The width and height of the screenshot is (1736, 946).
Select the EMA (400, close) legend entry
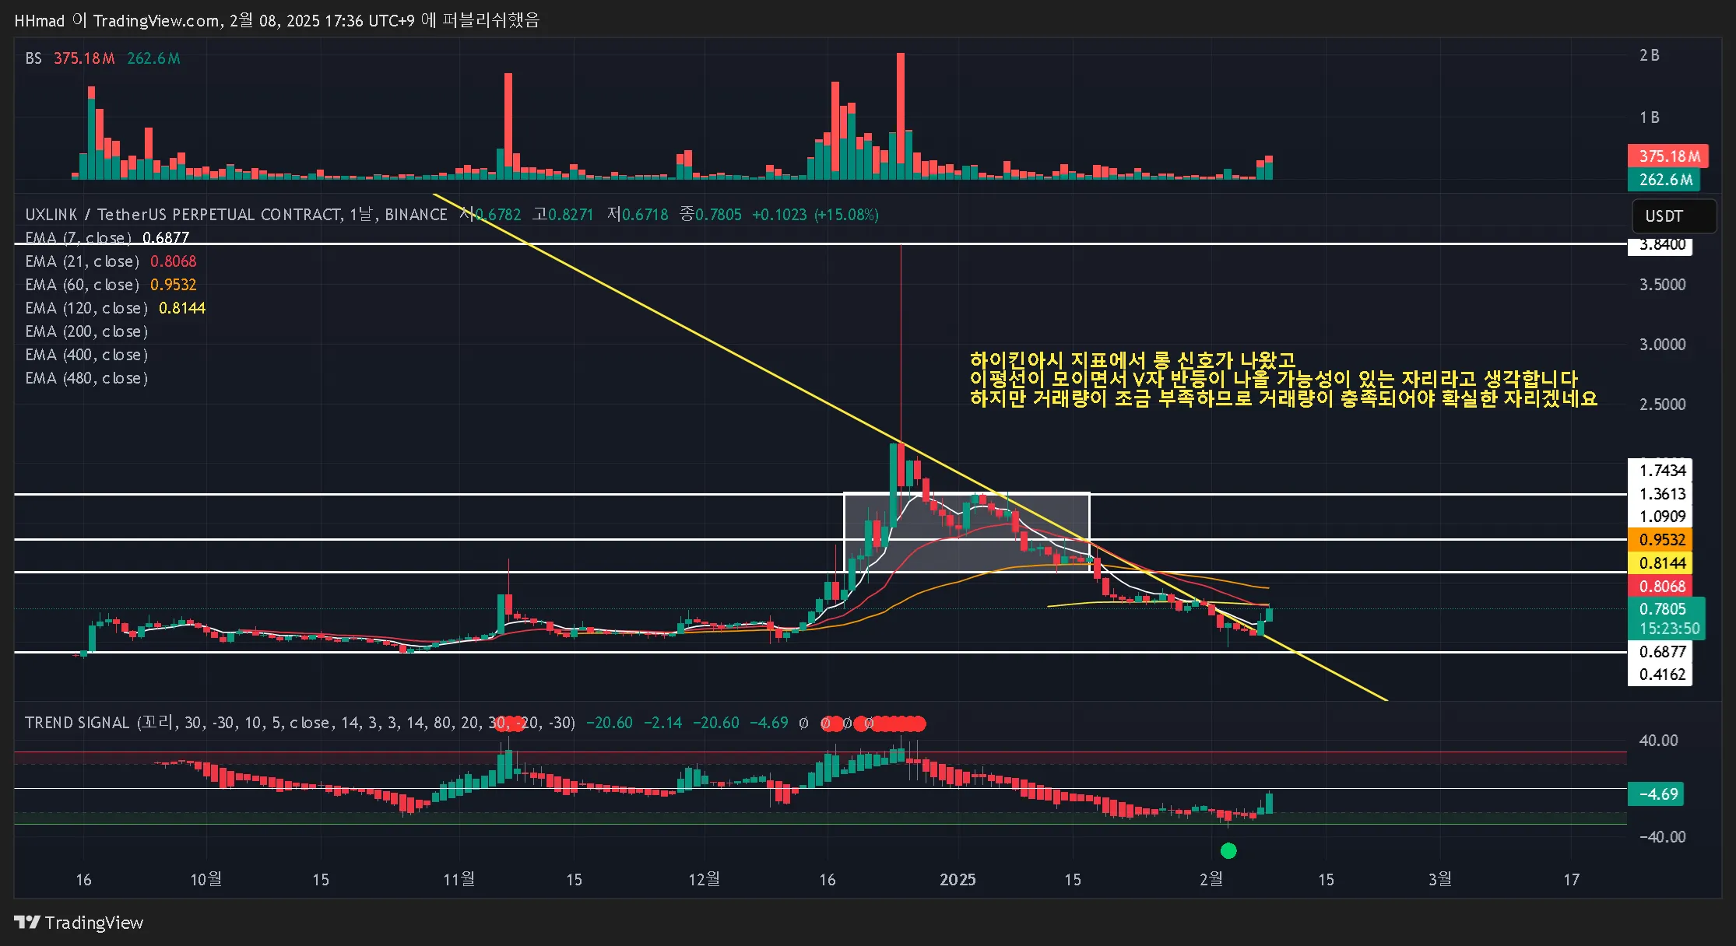click(x=86, y=355)
